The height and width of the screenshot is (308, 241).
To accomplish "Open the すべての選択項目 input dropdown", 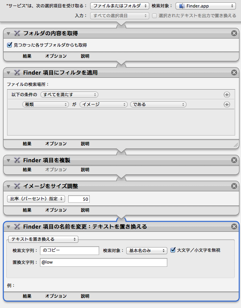I will 120,16.
